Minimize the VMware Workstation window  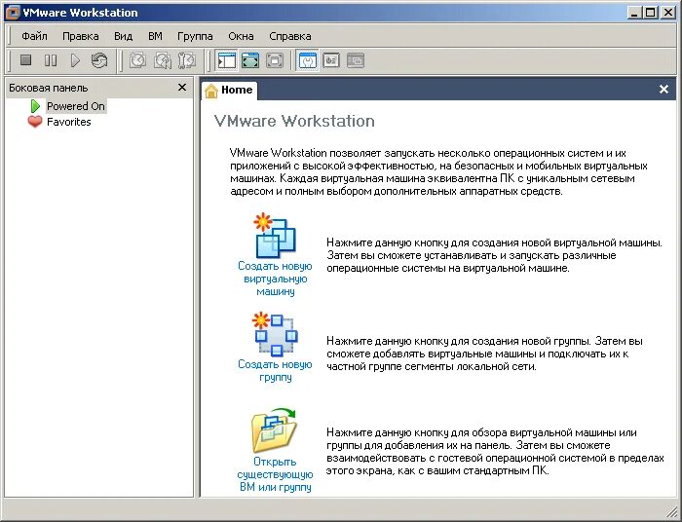[634, 13]
